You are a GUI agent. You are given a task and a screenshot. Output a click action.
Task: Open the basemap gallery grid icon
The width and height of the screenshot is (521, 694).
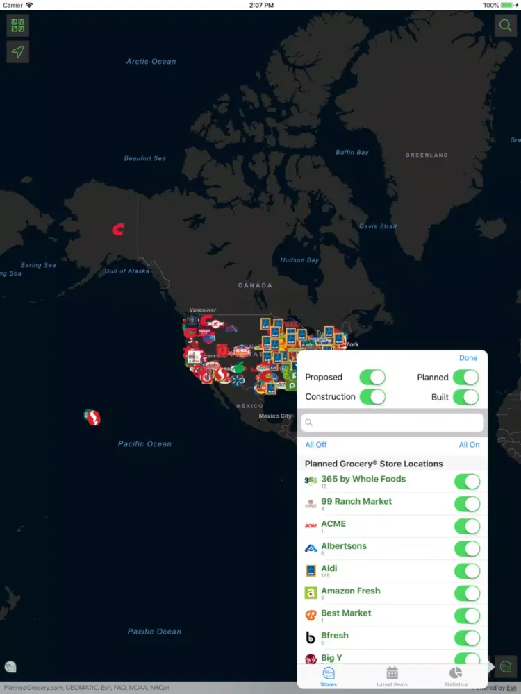(x=18, y=25)
